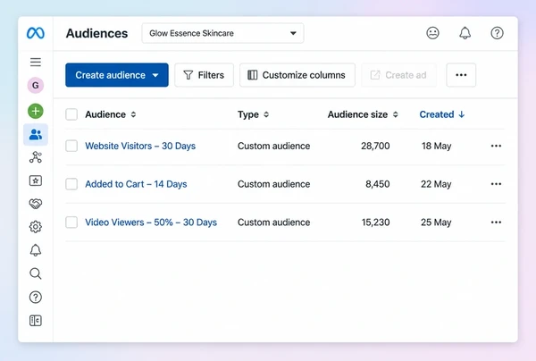Click Custom audience type in Video Viewers row
Screen dimensions: 536x361
274,222
